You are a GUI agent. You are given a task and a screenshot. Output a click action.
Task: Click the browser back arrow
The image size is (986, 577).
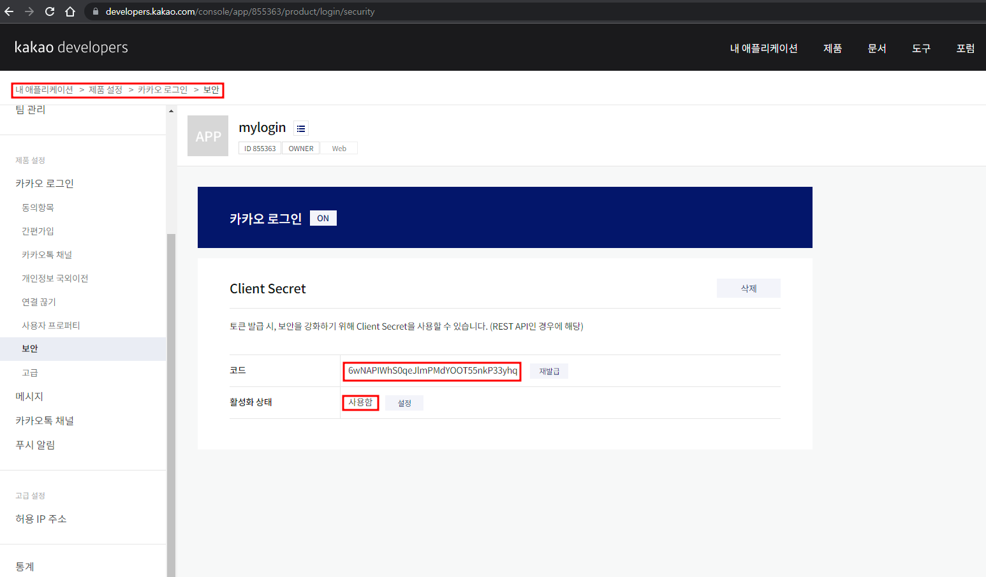coord(9,11)
